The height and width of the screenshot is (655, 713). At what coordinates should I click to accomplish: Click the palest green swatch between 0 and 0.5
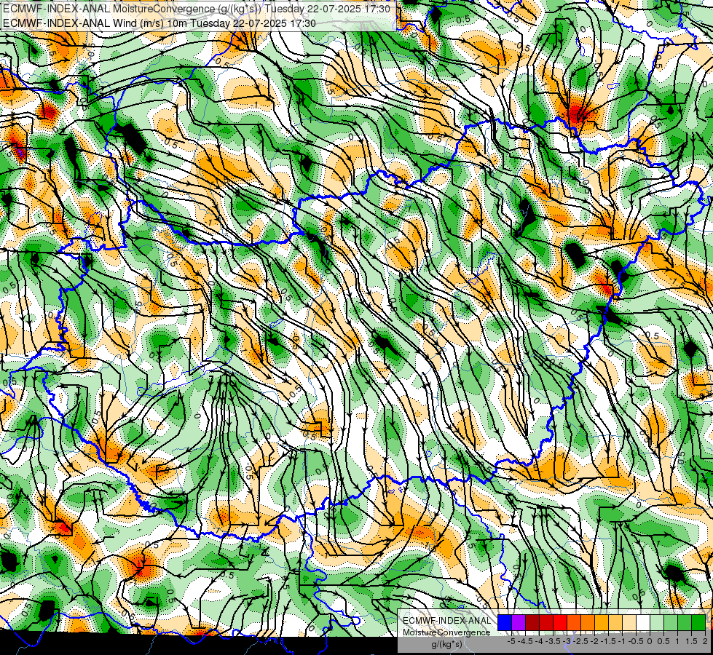(657, 622)
